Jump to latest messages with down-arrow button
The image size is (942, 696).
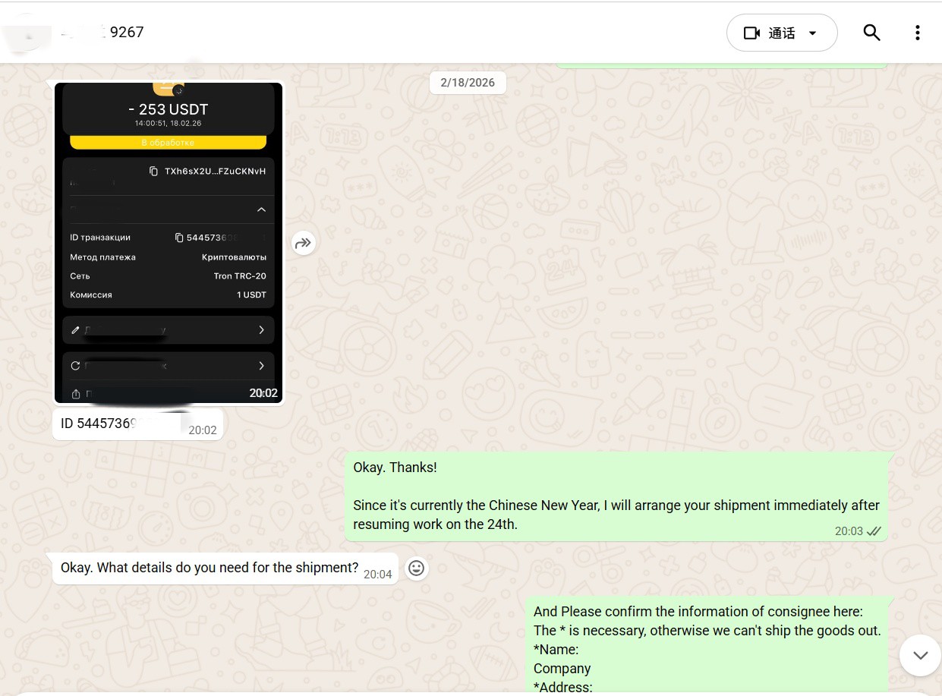click(x=920, y=655)
